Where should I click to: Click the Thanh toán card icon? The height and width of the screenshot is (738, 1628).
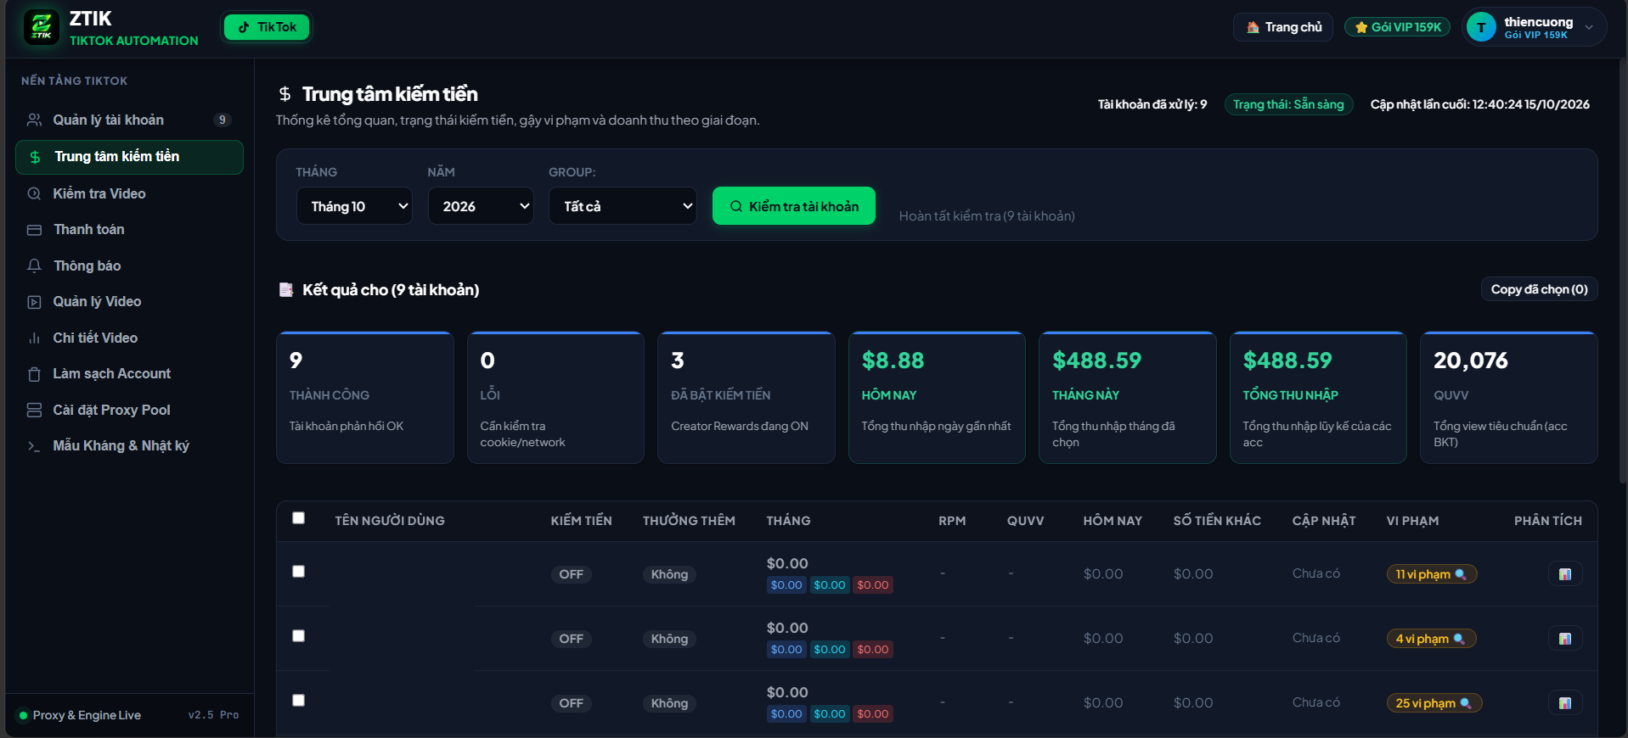tap(34, 230)
